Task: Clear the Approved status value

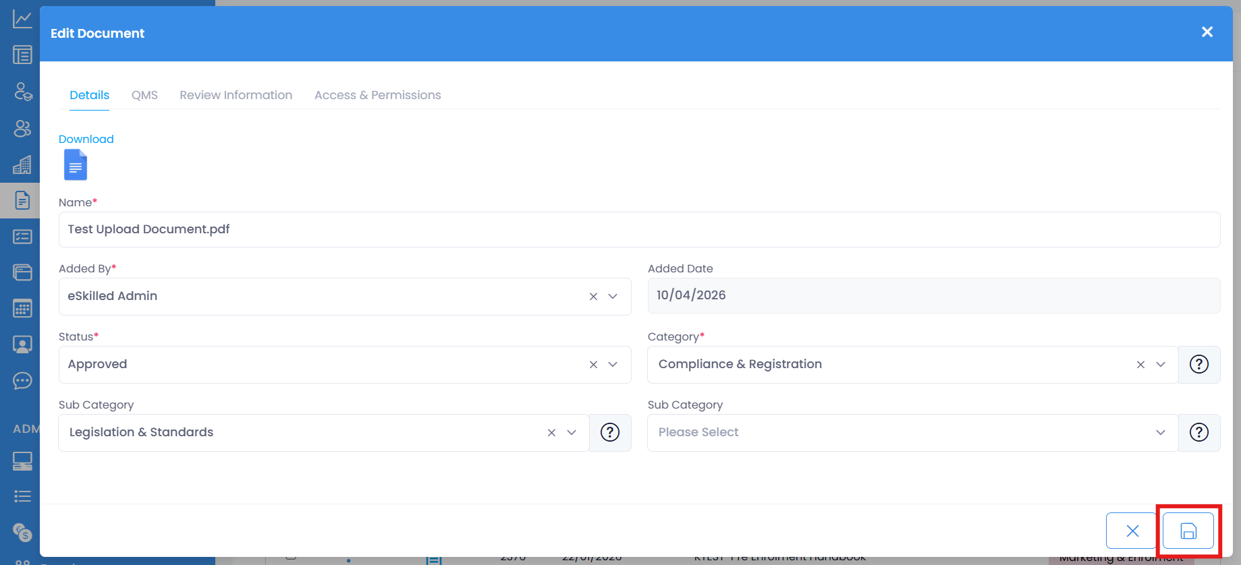Action: 593,365
